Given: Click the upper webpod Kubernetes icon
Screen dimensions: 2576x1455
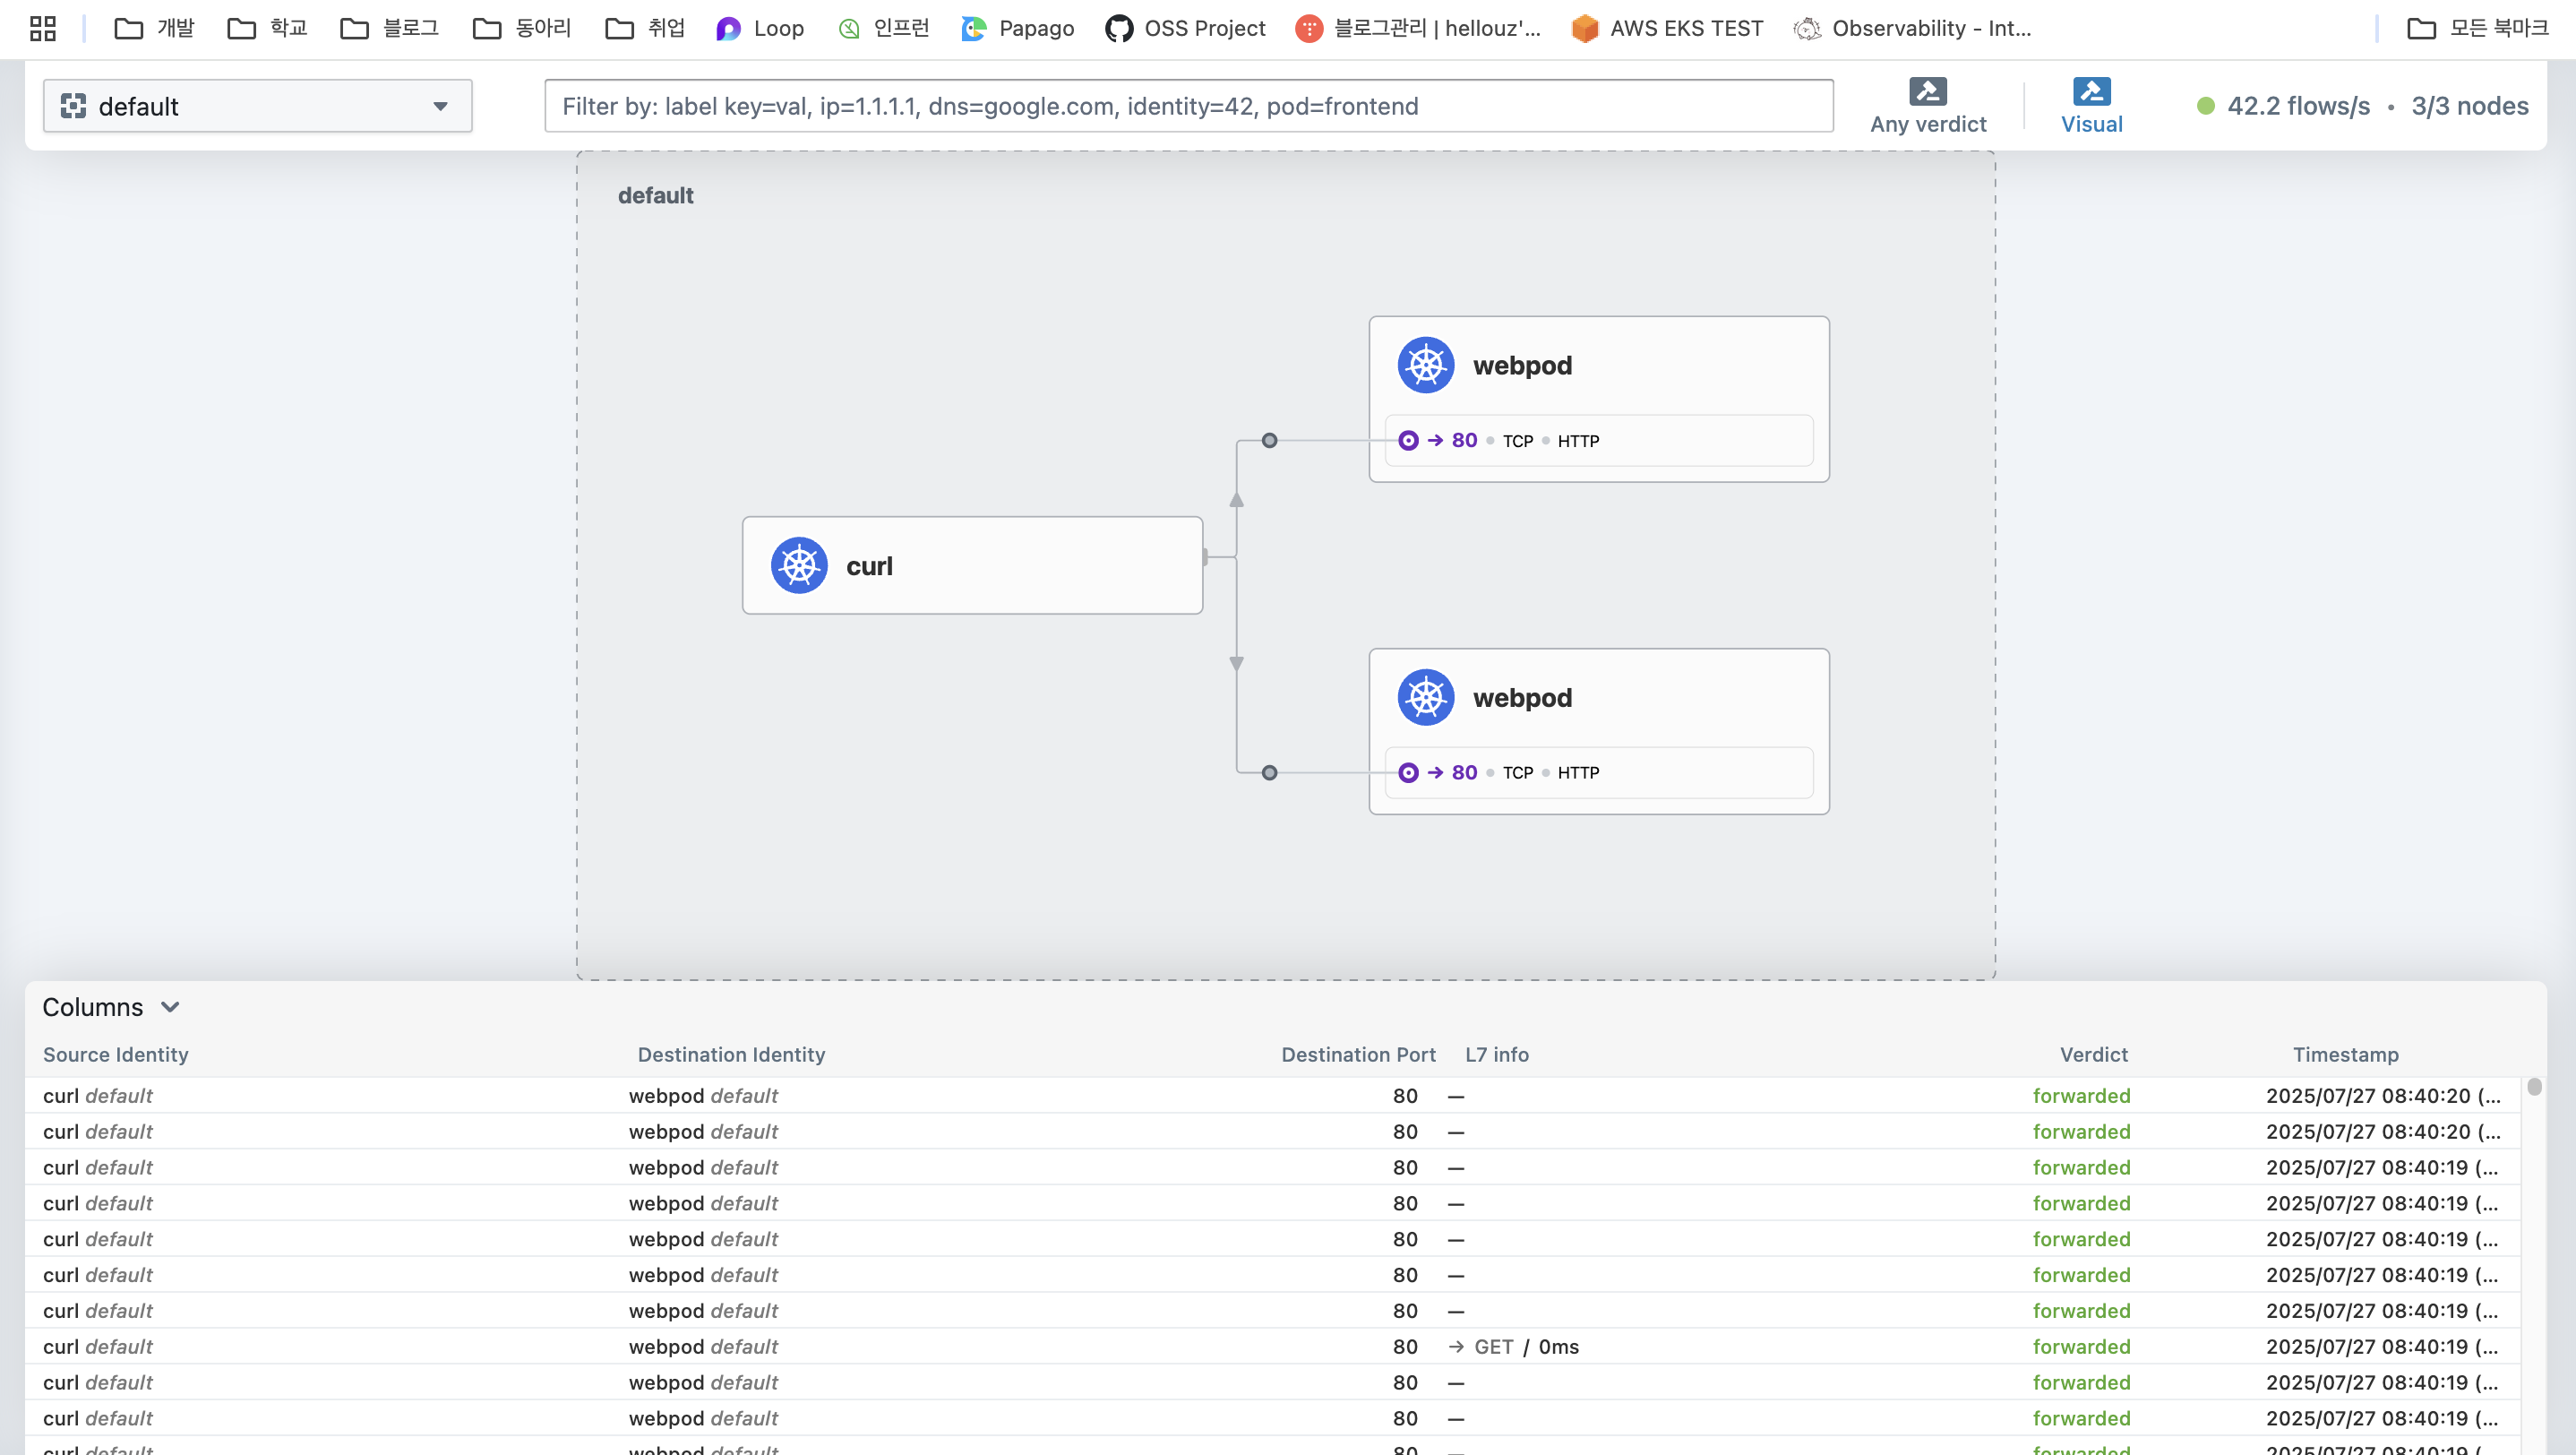Looking at the screenshot, I should coord(1425,366).
